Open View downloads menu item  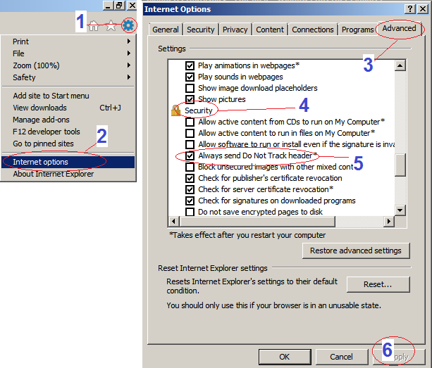(68, 108)
